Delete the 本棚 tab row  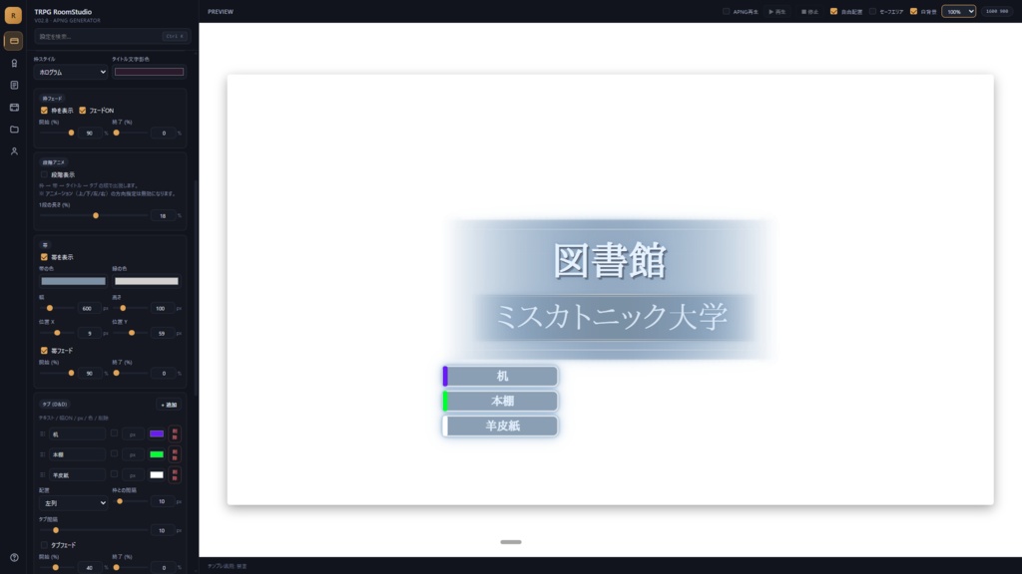click(175, 454)
